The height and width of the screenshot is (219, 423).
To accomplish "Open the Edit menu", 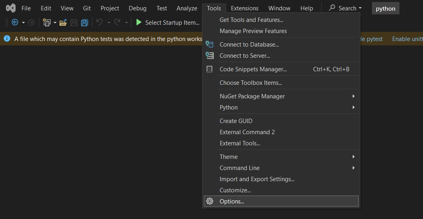I will (x=46, y=8).
